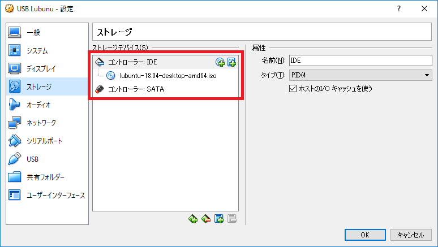Open the USB settings category

coord(47,159)
